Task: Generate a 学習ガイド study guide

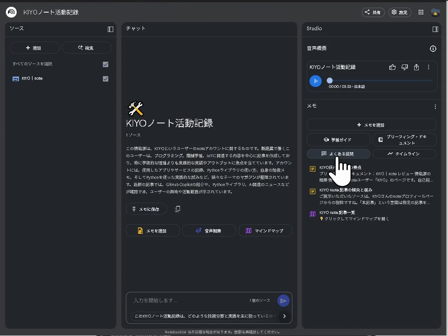Action: point(338,140)
